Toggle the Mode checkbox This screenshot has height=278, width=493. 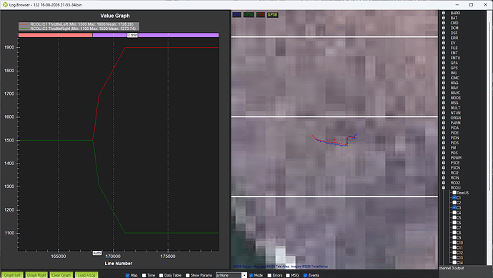(x=251, y=275)
